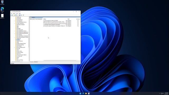This screenshot has height=95, width=169.
Task: Select Prevent OneDrive usage on Windows 8.1 setting
Action: [55, 26]
